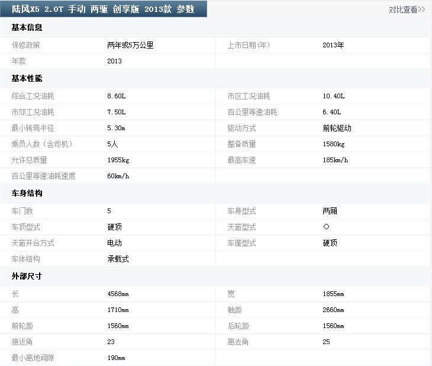The image size is (432, 366).
Task: Click the 最高车速 label
Action: coord(241,160)
